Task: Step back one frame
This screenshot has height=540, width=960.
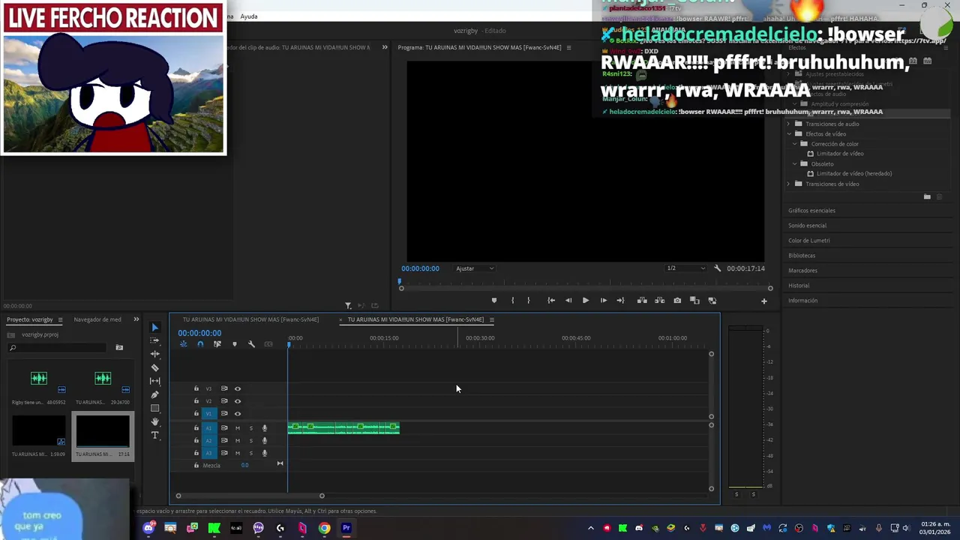Action: [568, 301]
